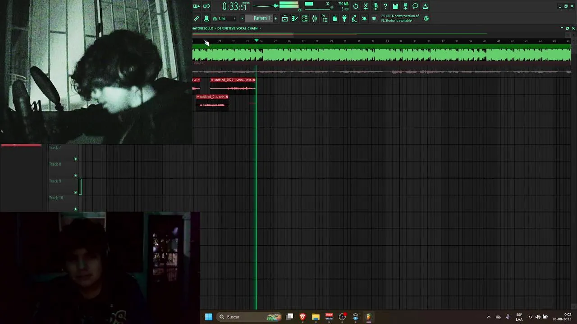Image resolution: width=577 pixels, height=324 pixels.
Task: Toggle the typing keyboard to piano icon
Action: point(197,6)
